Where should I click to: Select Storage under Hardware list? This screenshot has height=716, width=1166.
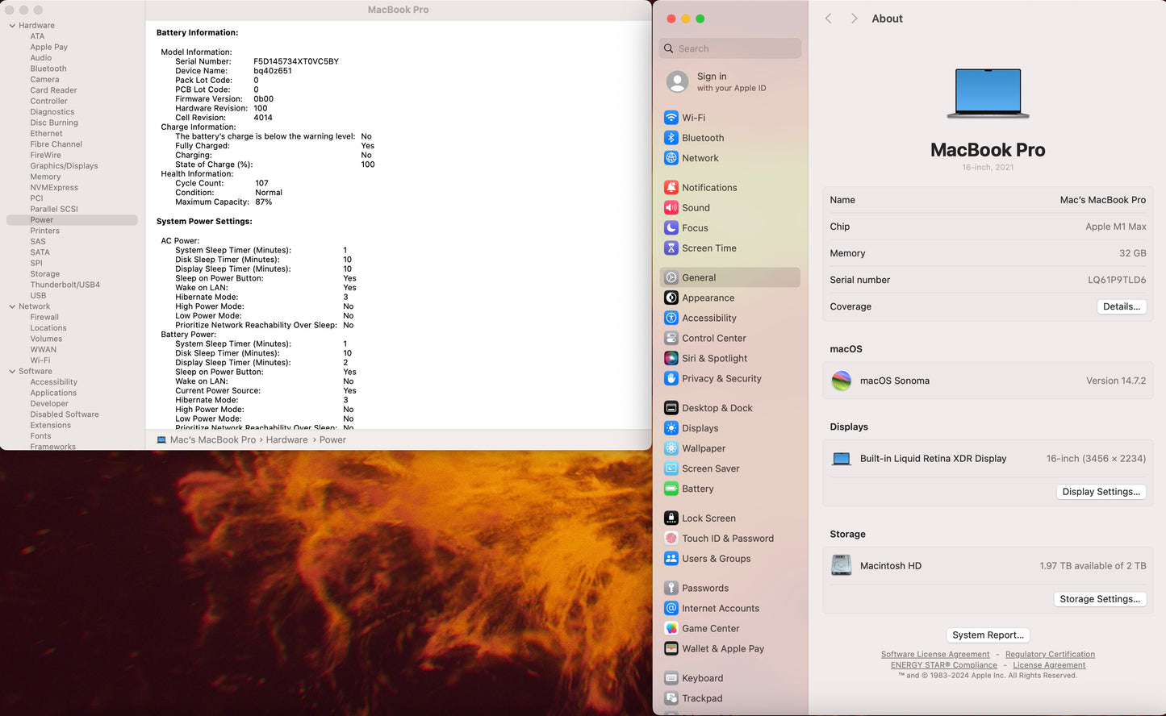pyautogui.click(x=45, y=274)
